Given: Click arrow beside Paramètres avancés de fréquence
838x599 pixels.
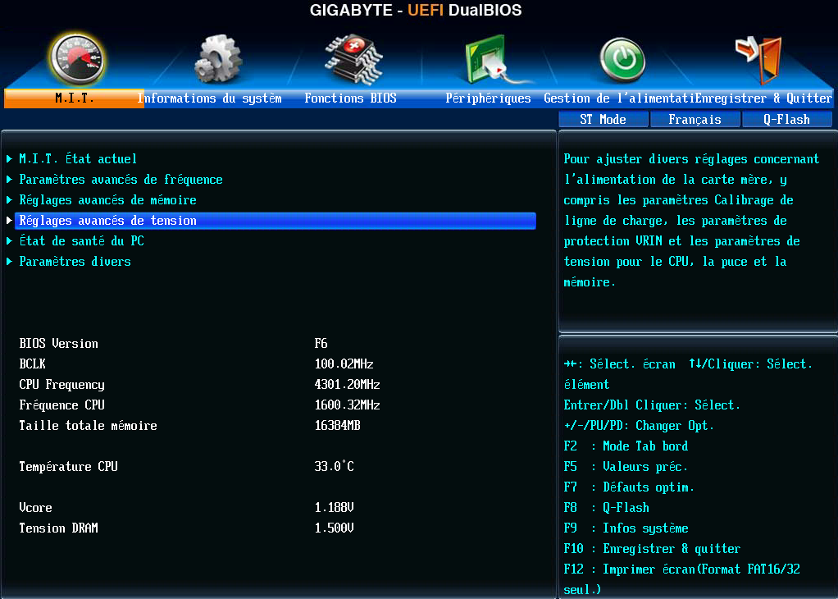Looking at the screenshot, I should pos(9,180).
